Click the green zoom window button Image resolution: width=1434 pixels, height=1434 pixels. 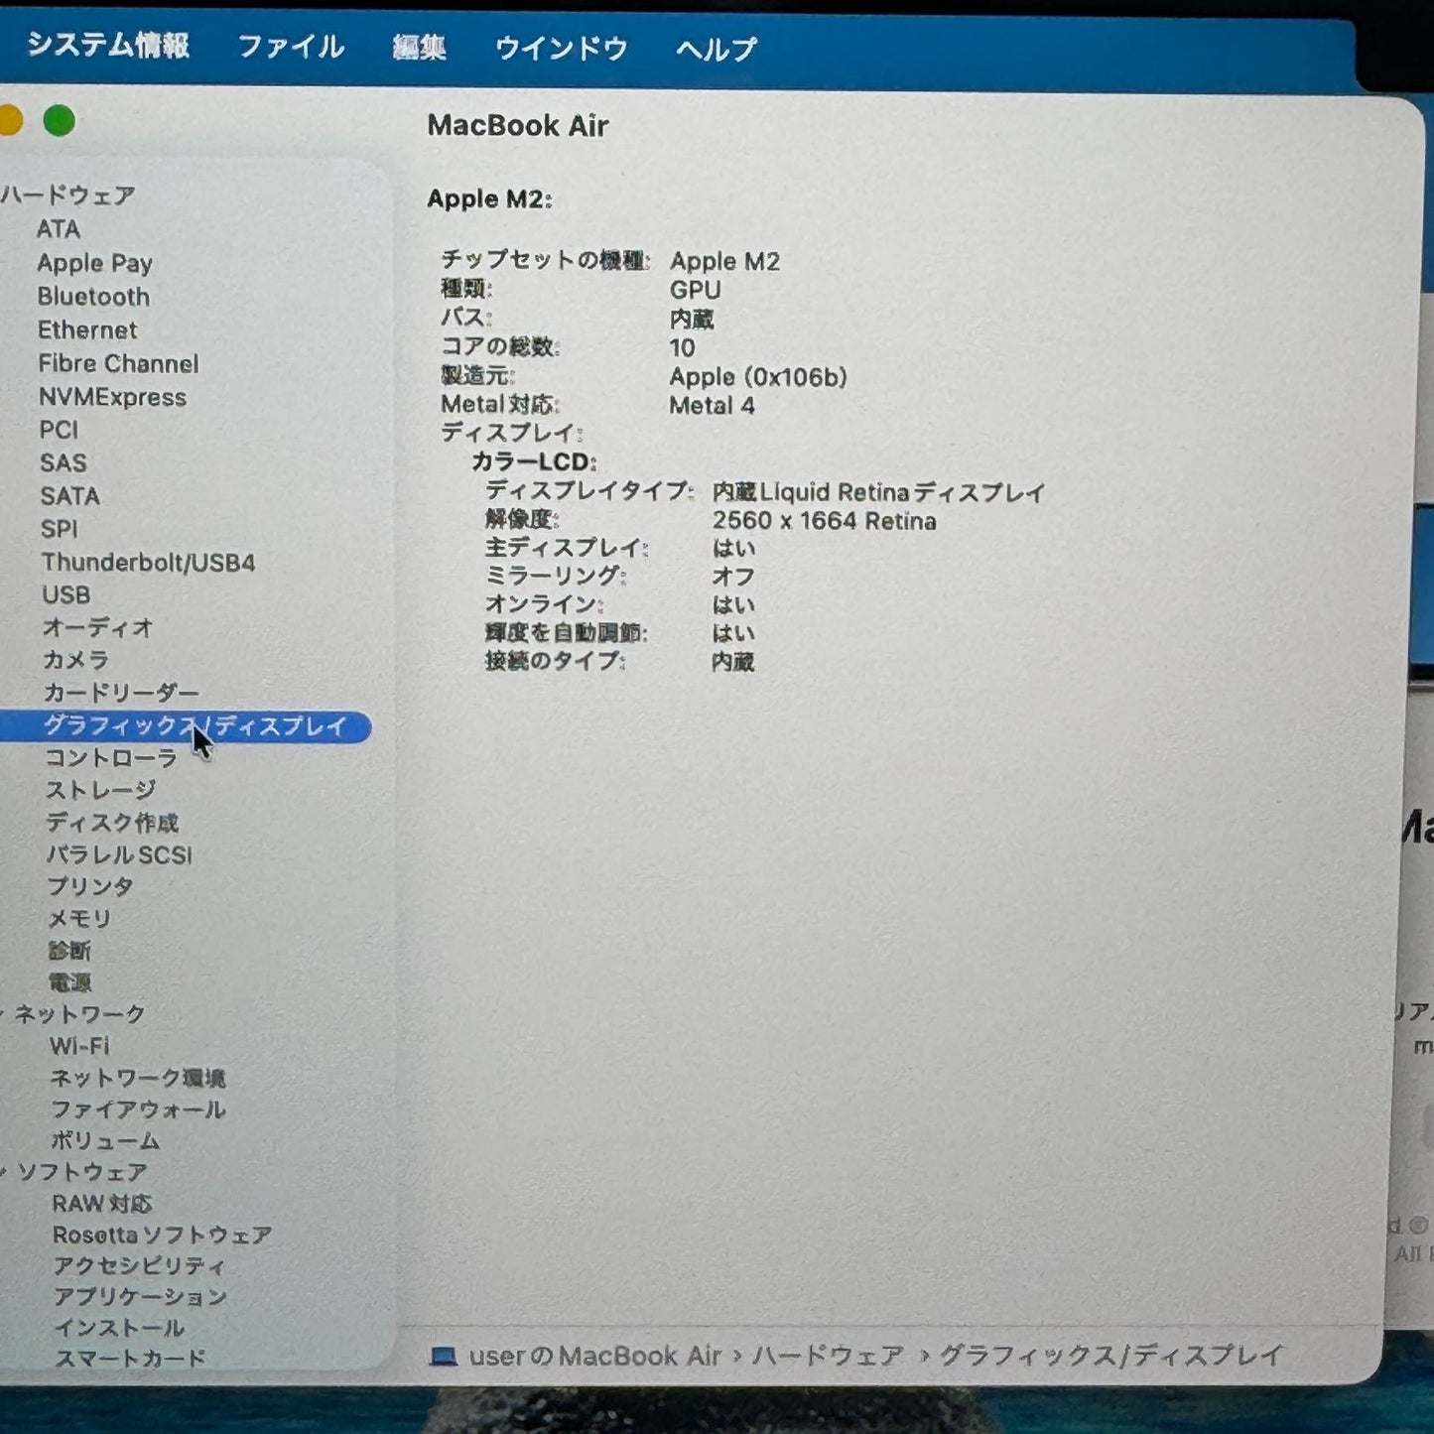60,121
